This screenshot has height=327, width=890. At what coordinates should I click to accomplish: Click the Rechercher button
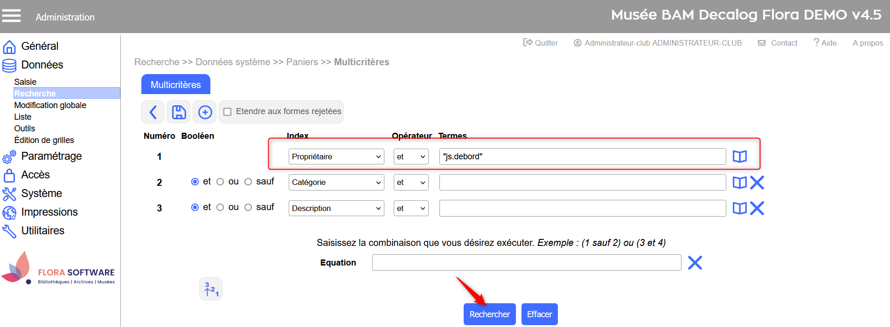tap(489, 314)
